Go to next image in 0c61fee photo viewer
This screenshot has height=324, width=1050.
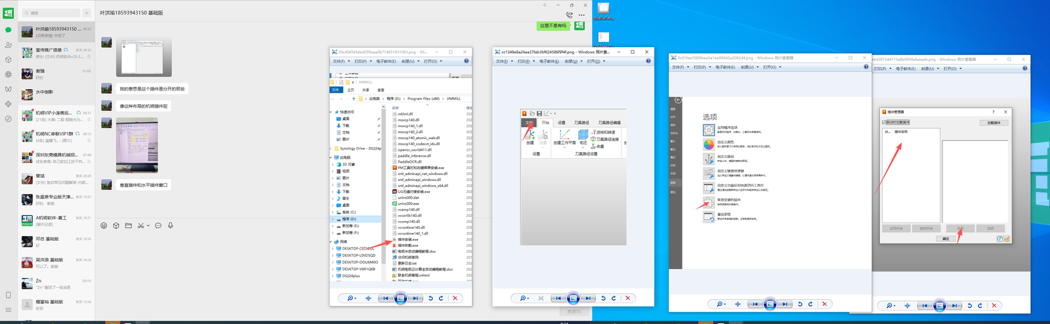click(784, 304)
